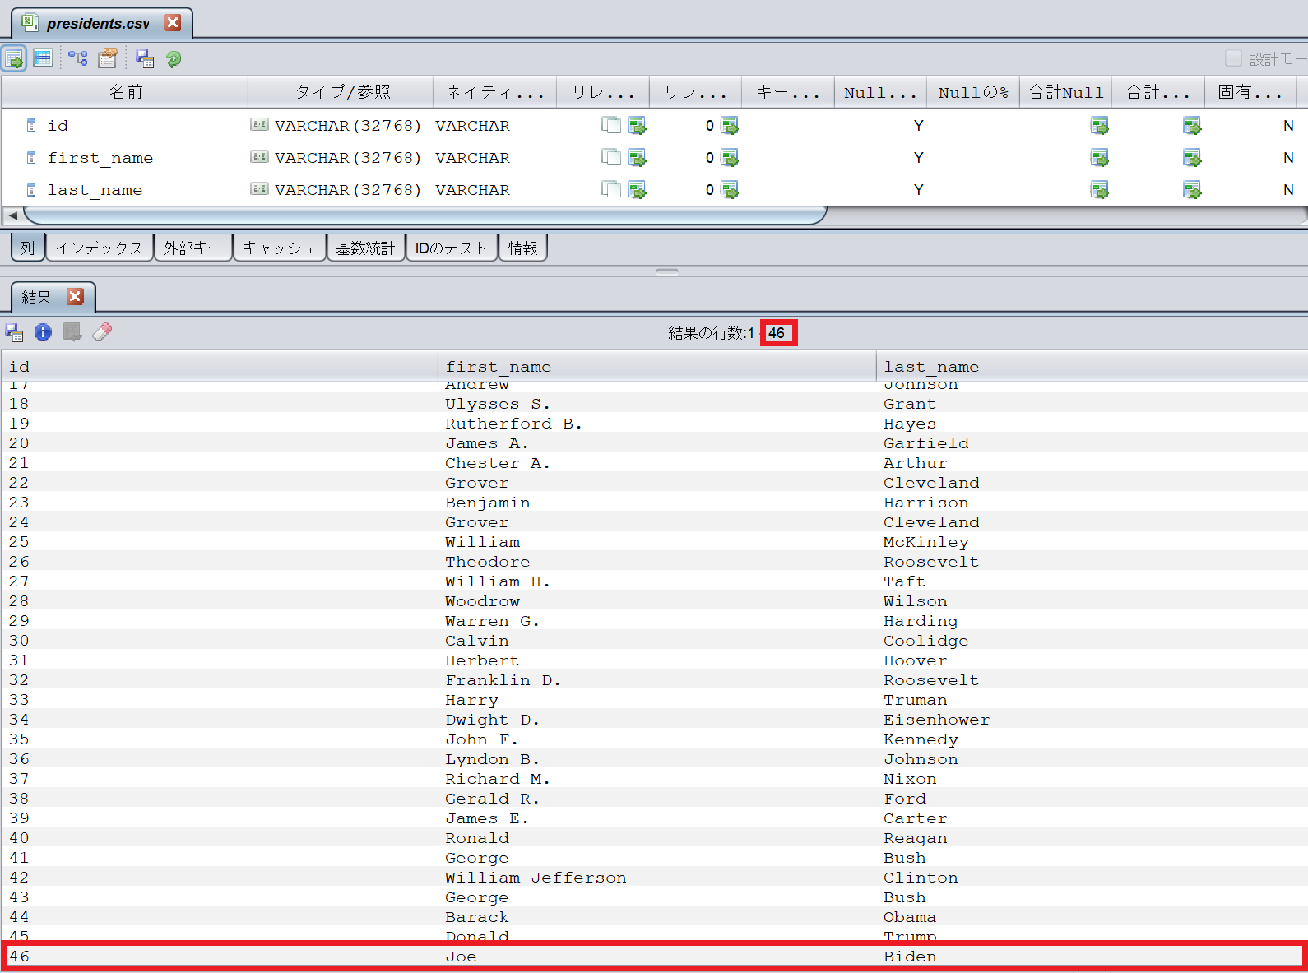Click the タイプ/参照 column header
The width and height of the screenshot is (1308, 973).
(x=341, y=92)
